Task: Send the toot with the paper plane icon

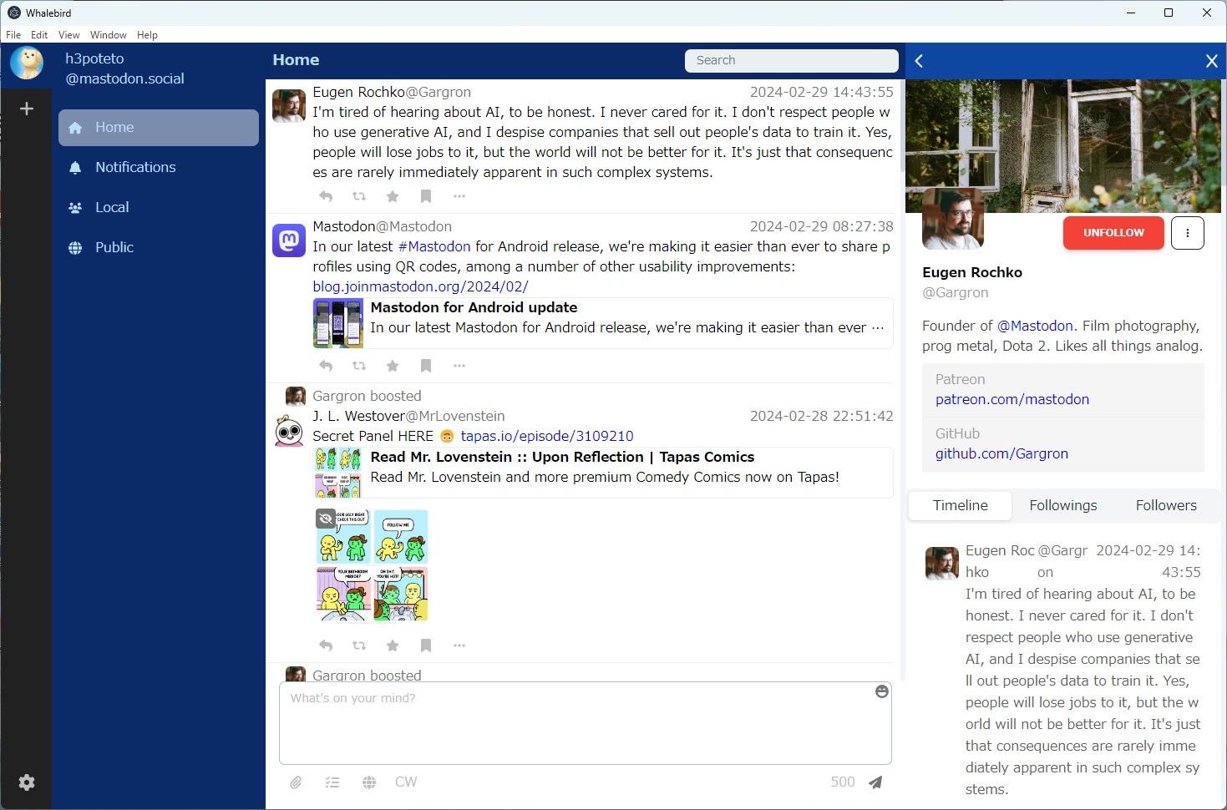Action: tap(875, 782)
